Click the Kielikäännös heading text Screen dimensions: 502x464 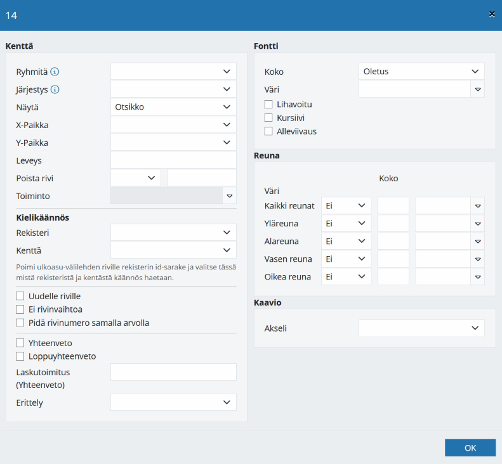coord(43,217)
